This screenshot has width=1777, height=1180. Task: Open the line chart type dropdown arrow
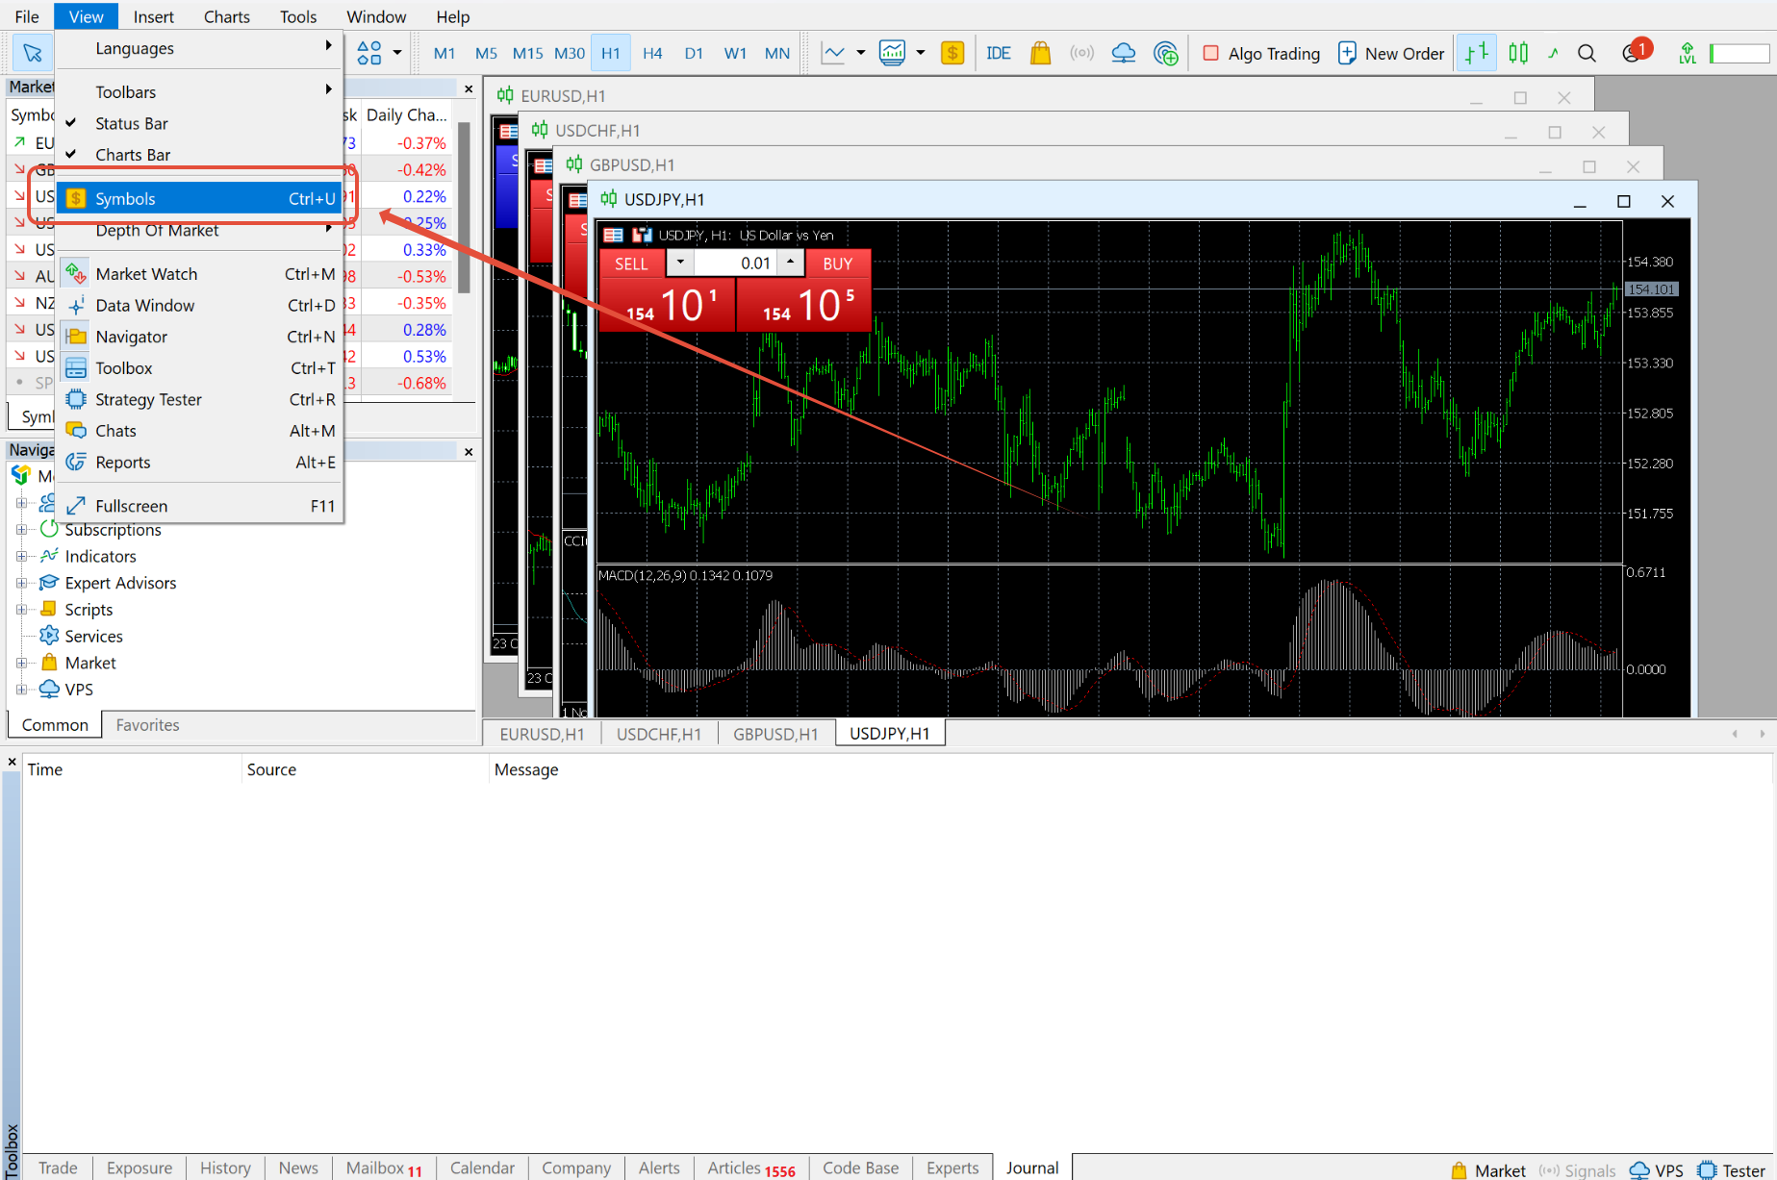[x=861, y=53]
